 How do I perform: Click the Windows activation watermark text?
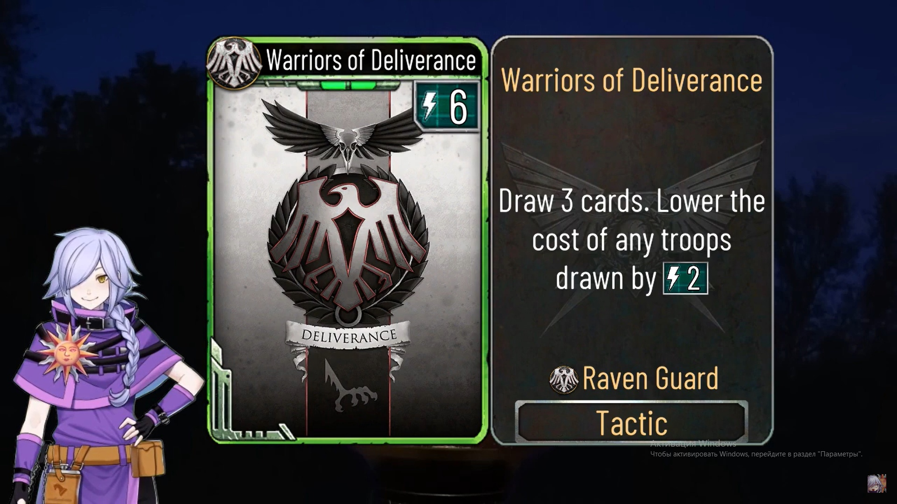pos(756,449)
